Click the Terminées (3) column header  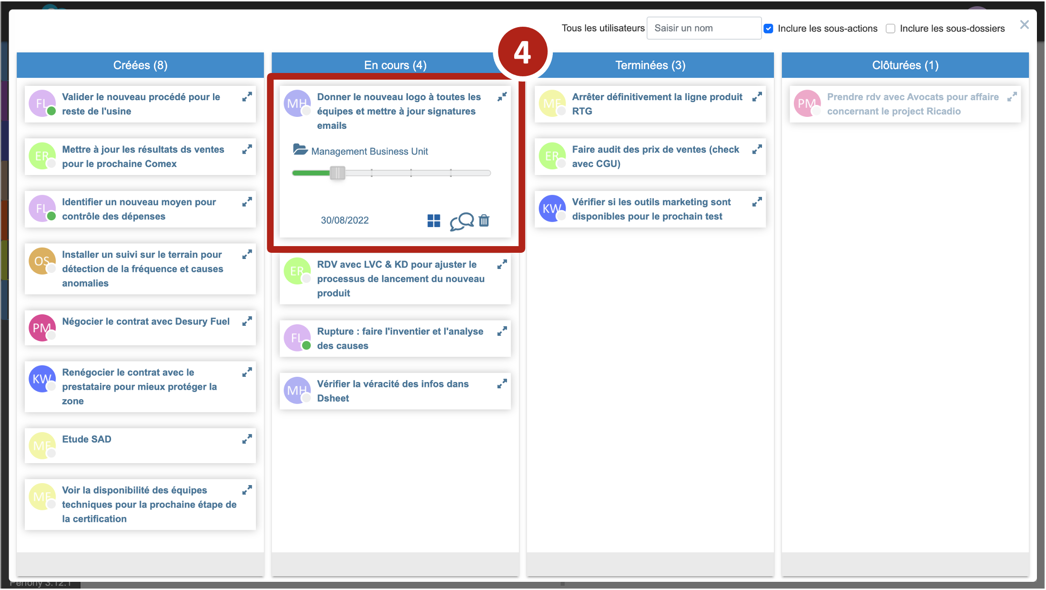[650, 65]
